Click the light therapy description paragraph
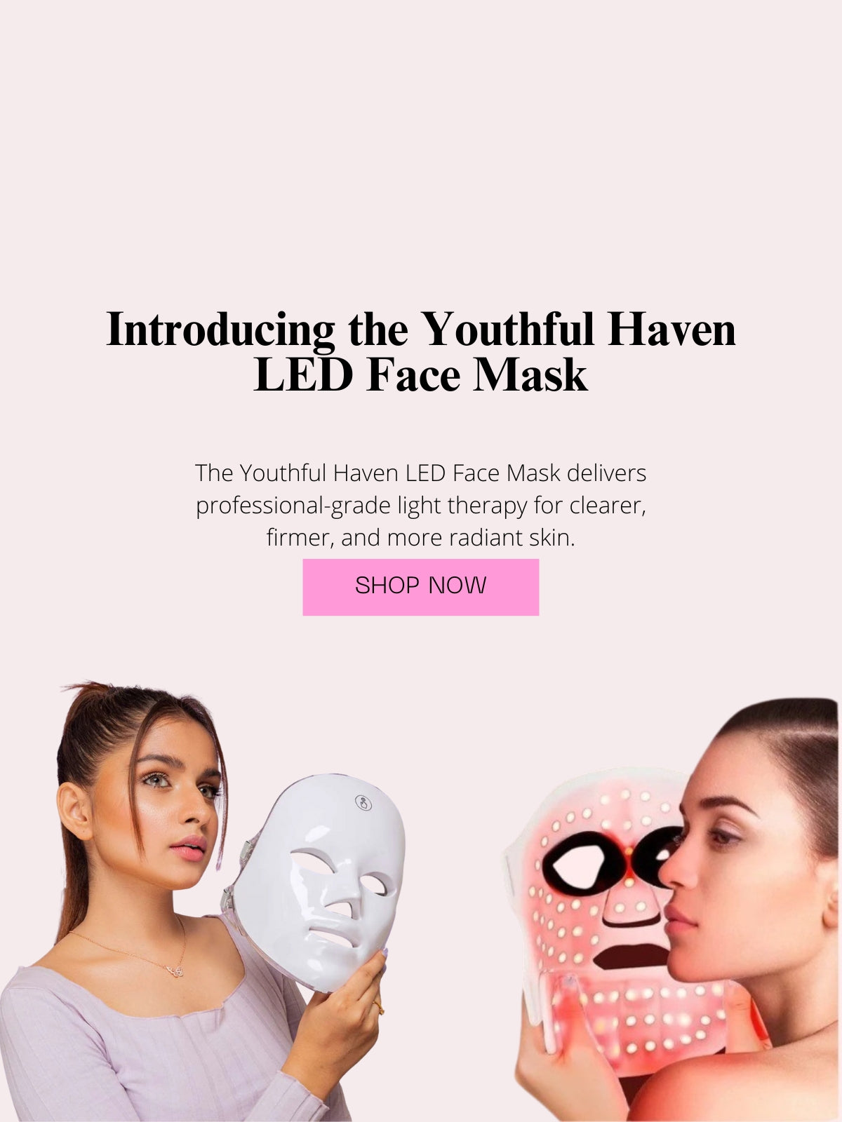842x1122 pixels. (x=421, y=505)
